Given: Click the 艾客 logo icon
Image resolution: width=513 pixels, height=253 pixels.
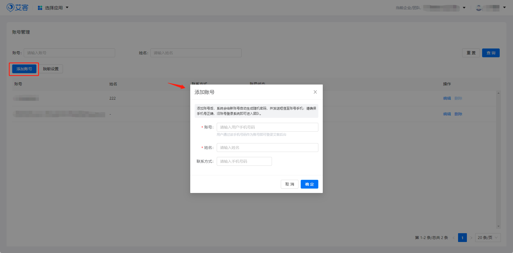Looking at the screenshot, I should point(10,7).
